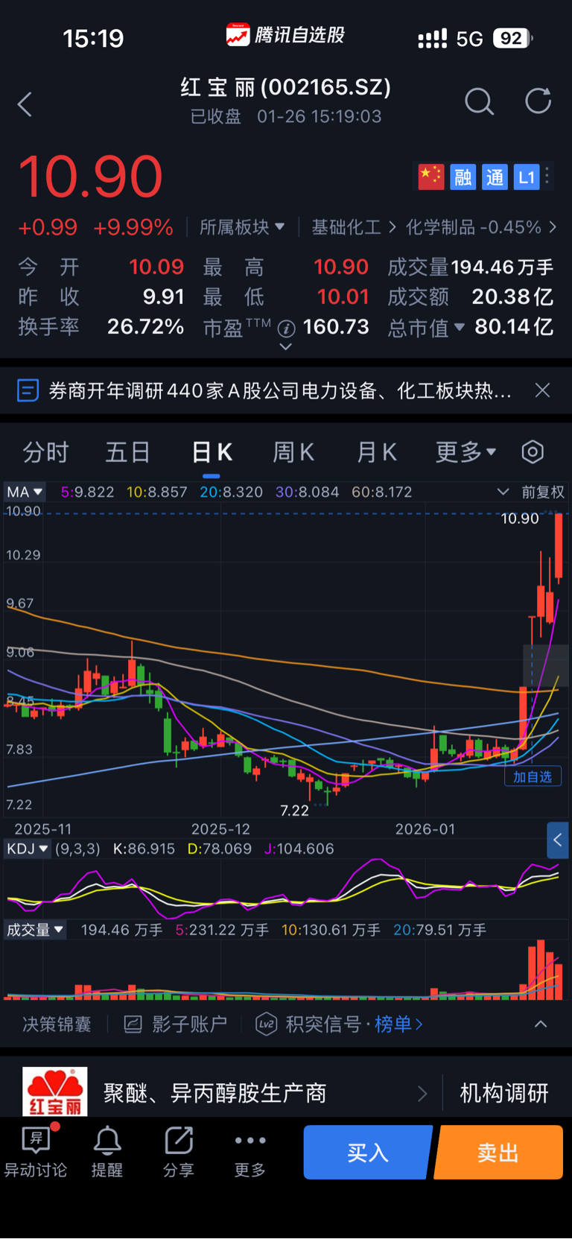Open Lv2 积突信号 signal
The width and height of the screenshot is (572, 1239).
[x=308, y=1024]
